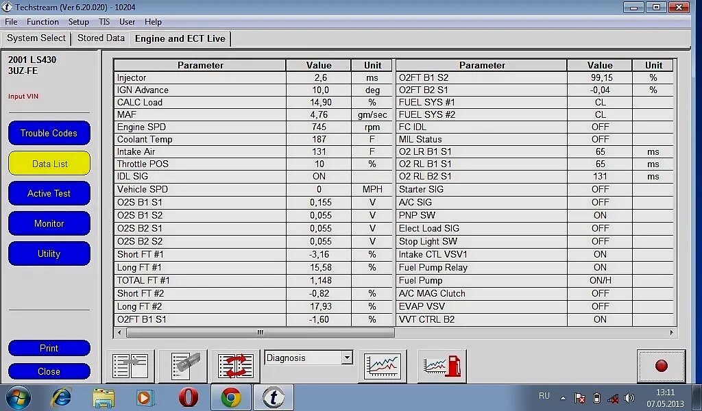Click the scrollbar left arrow

119,333
